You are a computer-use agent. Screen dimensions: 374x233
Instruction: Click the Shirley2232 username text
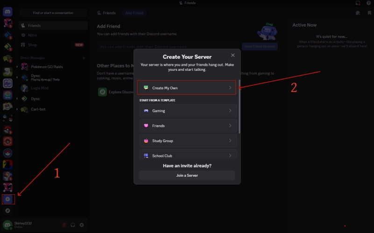pos(23,223)
